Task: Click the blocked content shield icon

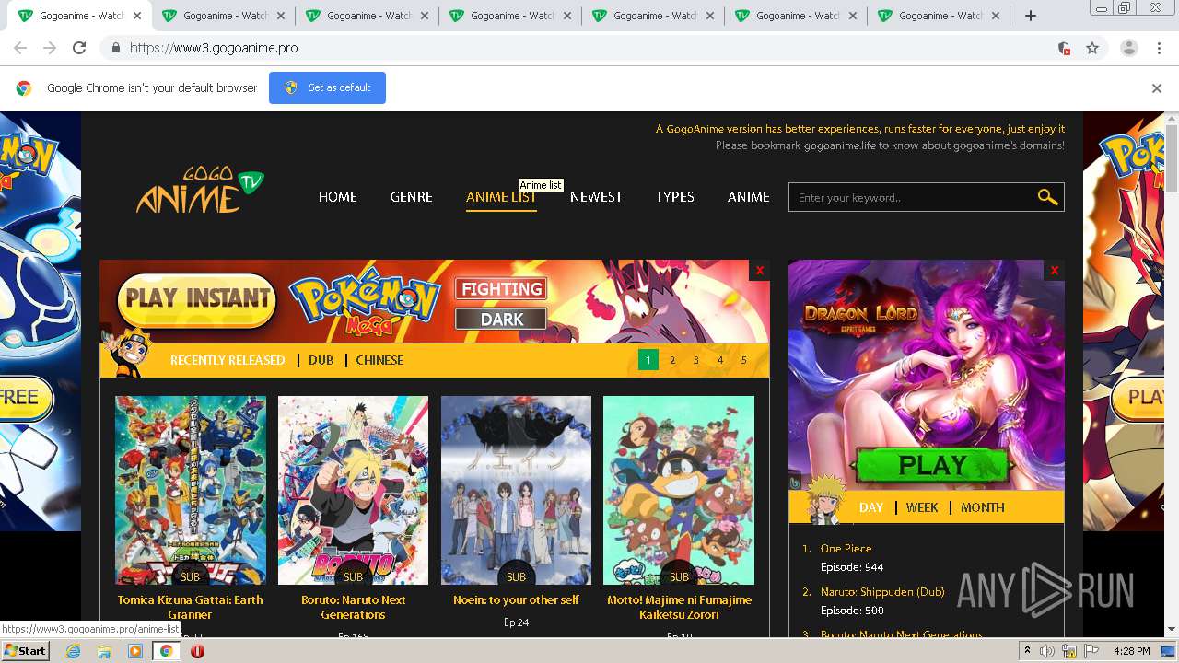Action: click(x=1064, y=48)
